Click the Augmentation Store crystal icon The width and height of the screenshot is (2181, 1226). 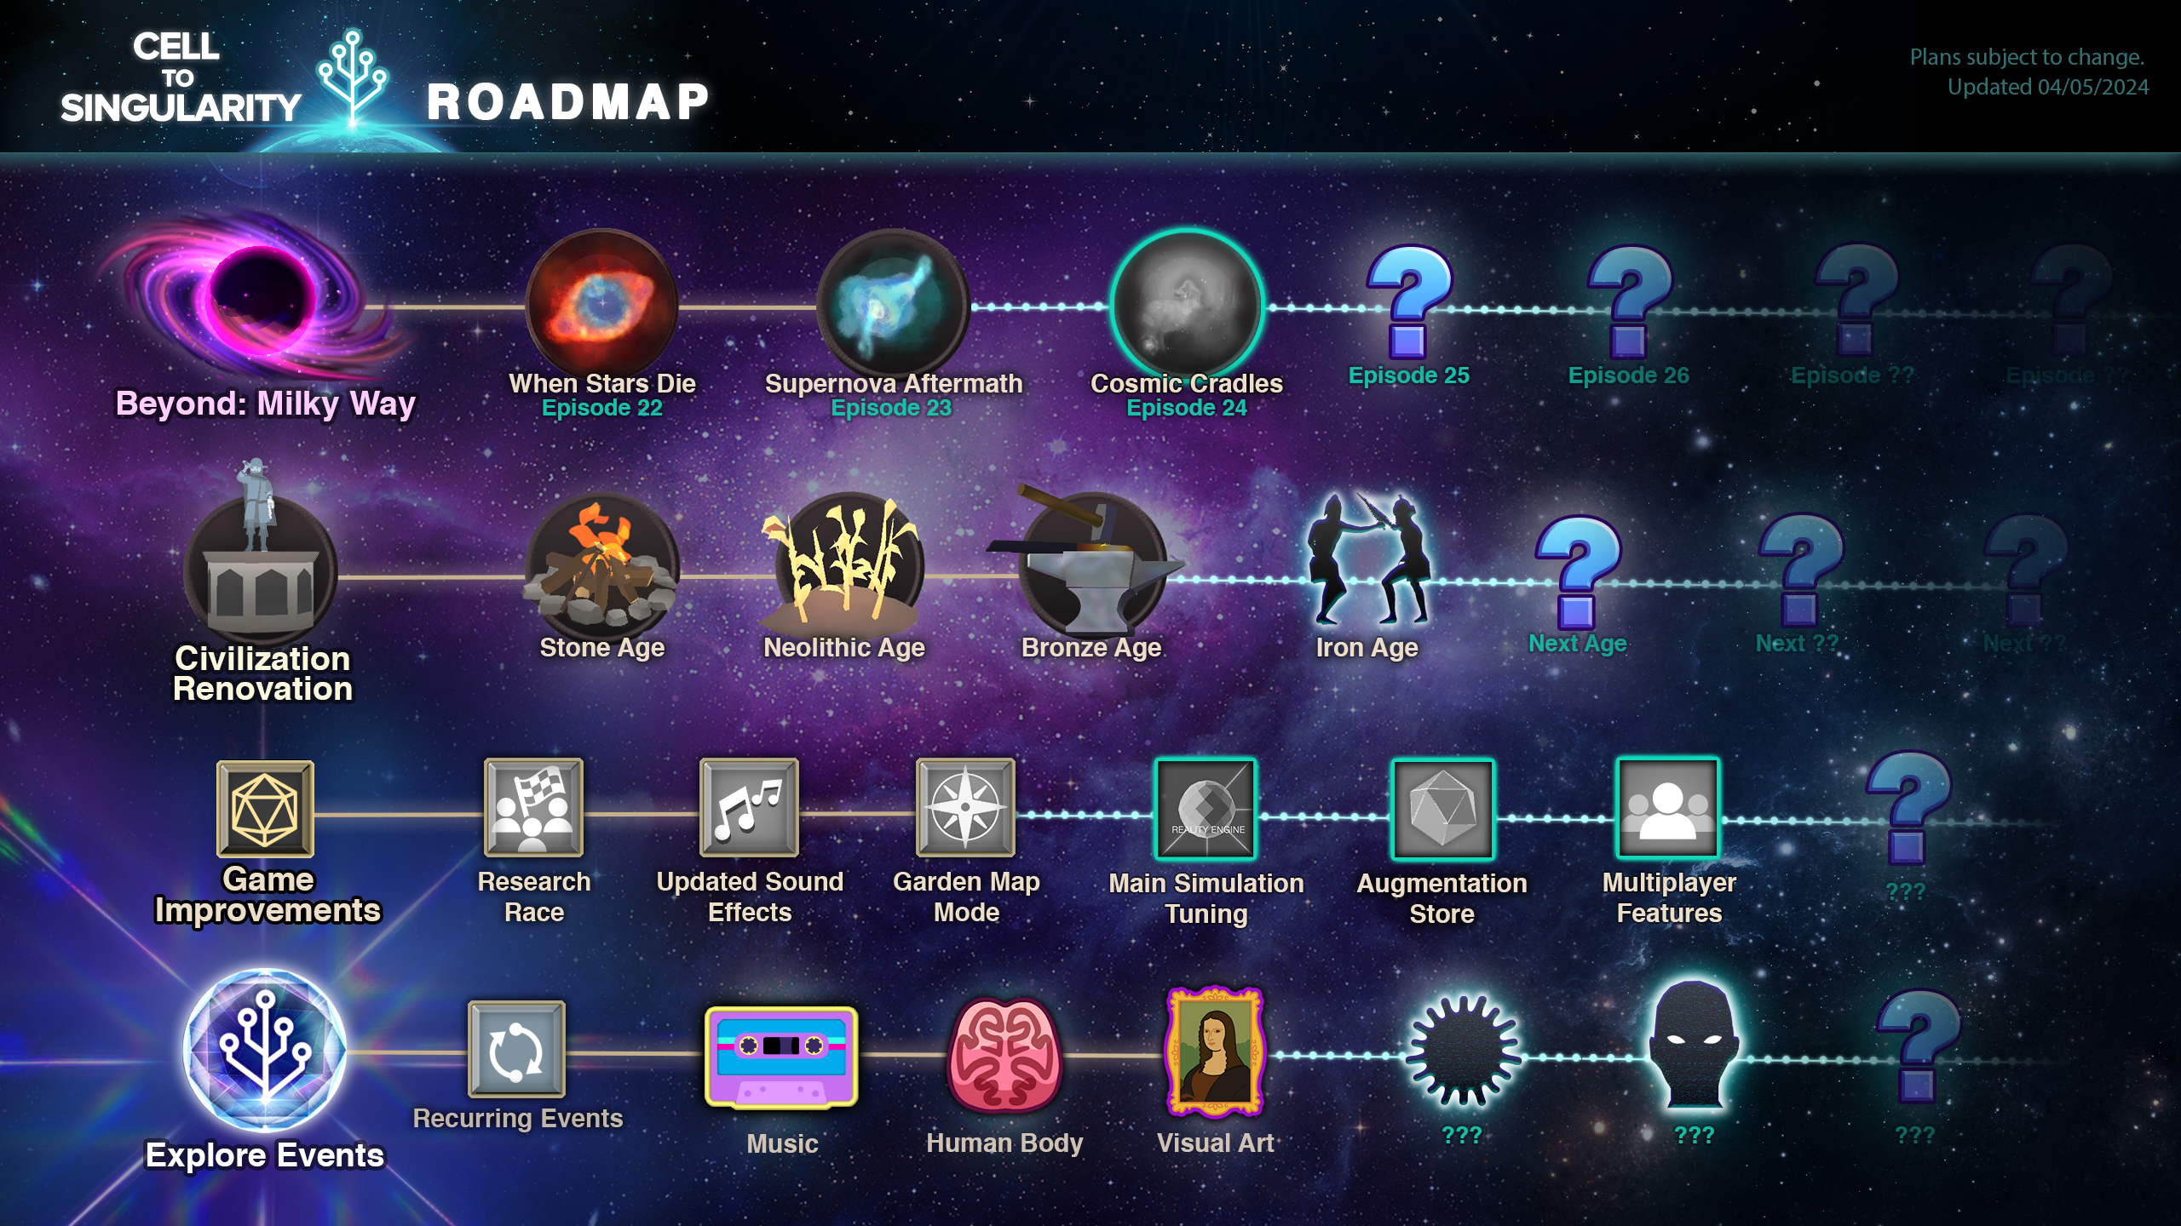click(x=1442, y=809)
